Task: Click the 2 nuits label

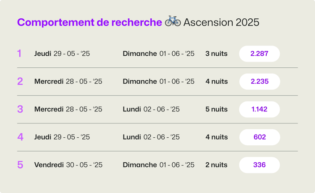Action: coord(217,165)
